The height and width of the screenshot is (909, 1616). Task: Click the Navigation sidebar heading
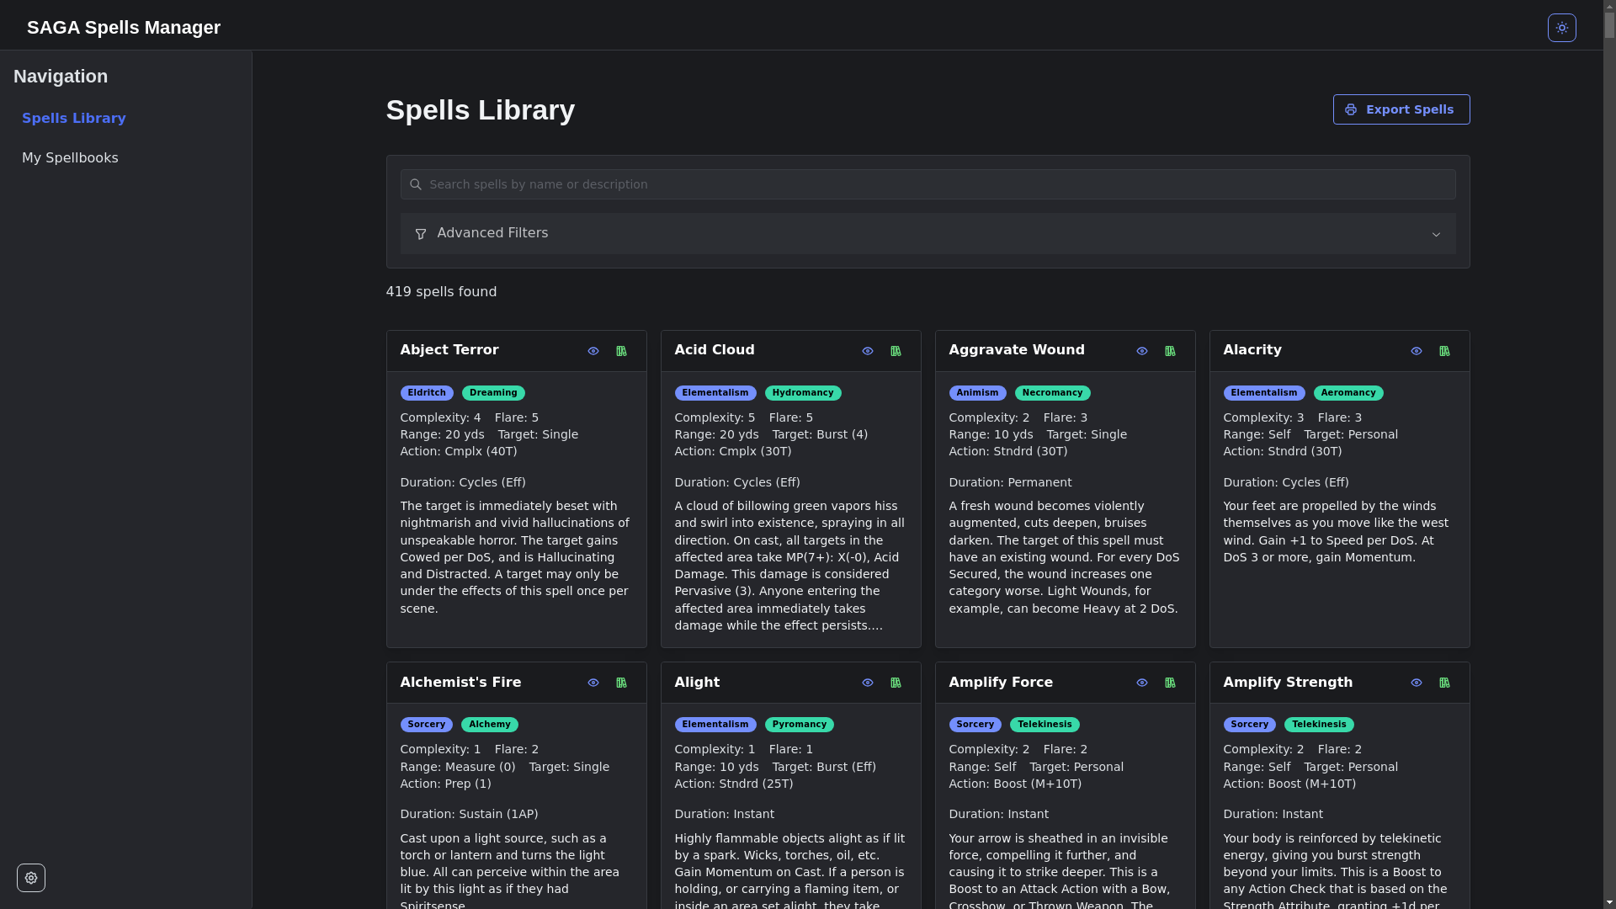(61, 77)
